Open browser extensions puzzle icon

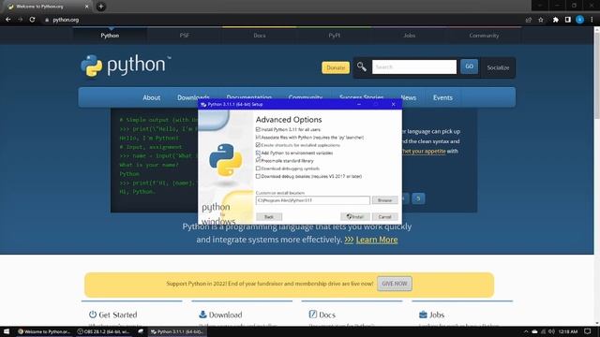(x=556, y=20)
